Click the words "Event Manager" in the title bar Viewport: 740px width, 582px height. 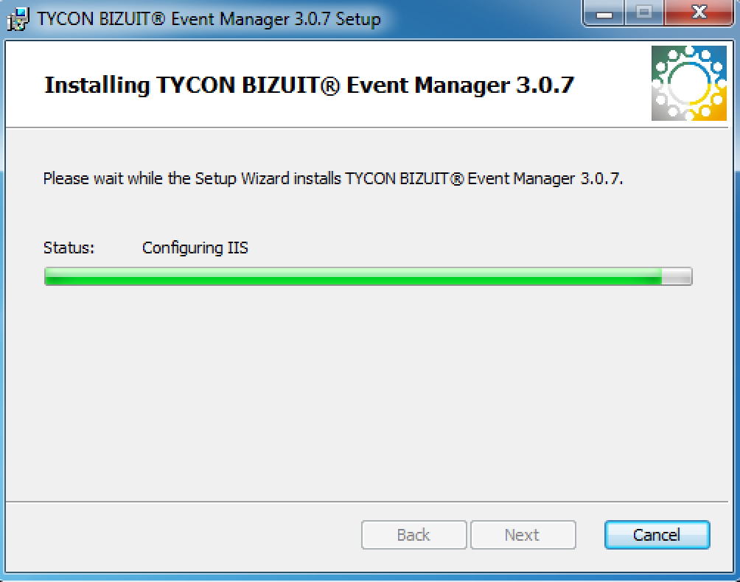tap(230, 20)
